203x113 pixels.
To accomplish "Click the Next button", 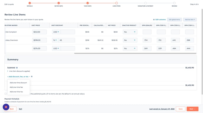I will pos(192,109).
